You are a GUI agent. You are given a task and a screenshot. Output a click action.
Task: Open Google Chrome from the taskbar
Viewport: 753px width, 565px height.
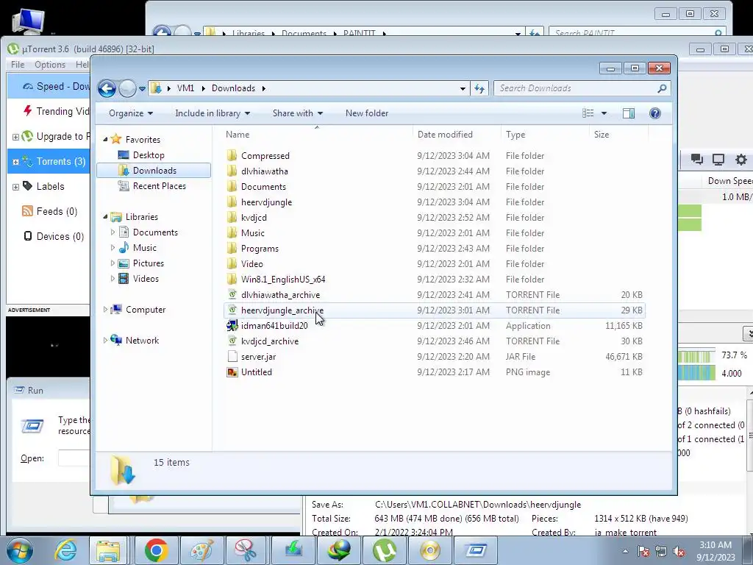click(x=156, y=550)
